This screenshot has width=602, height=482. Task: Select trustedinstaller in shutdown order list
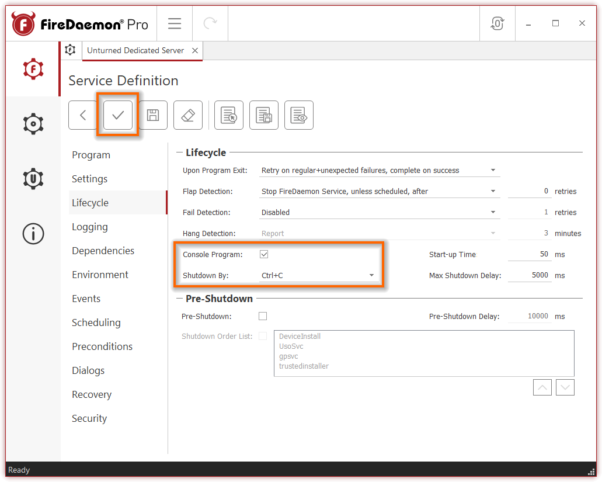[304, 366]
